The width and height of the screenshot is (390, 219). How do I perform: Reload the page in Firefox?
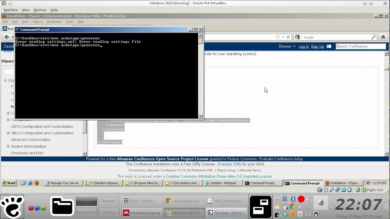pyautogui.click(x=288, y=37)
